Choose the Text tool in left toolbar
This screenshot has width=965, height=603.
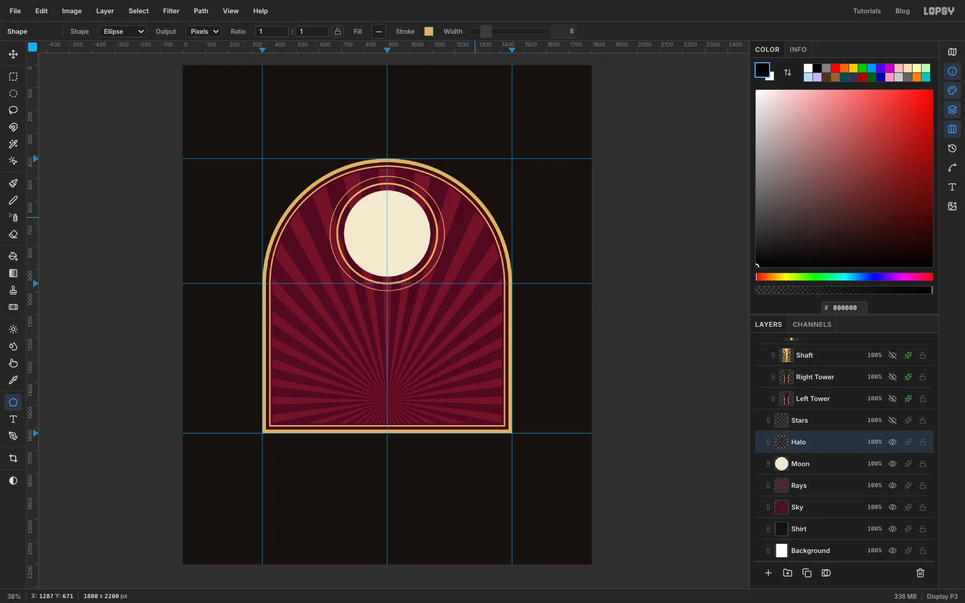click(x=13, y=419)
